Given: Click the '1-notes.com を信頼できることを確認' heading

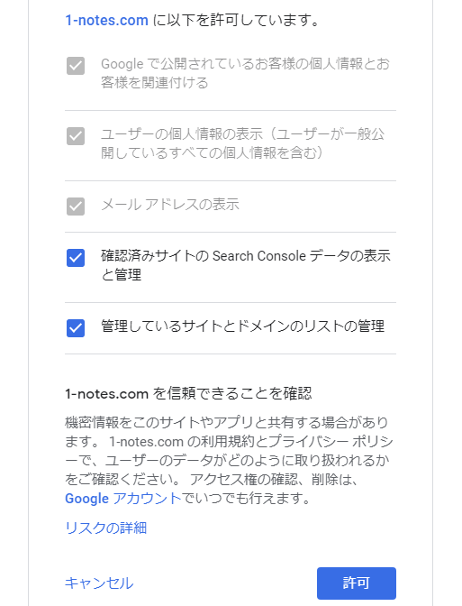Looking at the screenshot, I should click(188, 393).
